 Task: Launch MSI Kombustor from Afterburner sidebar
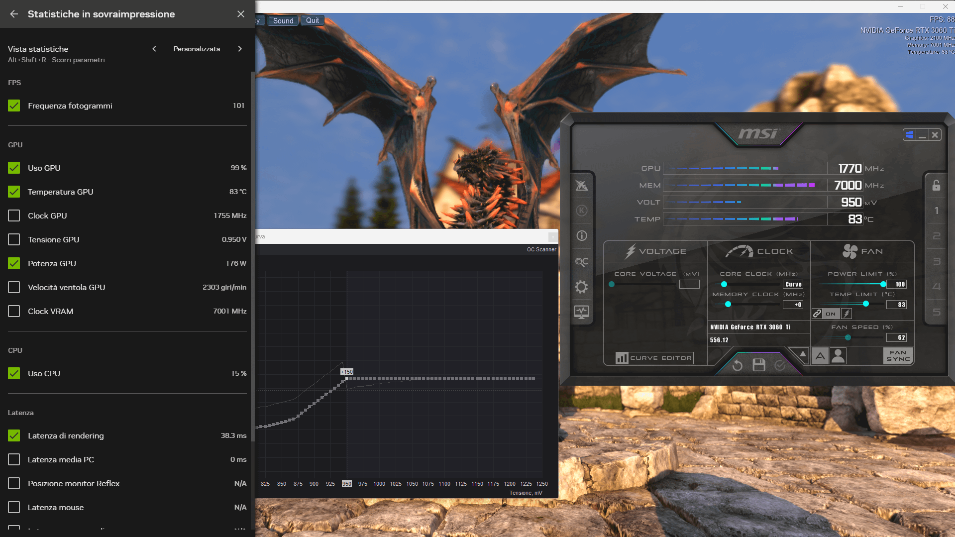[581, 211]
